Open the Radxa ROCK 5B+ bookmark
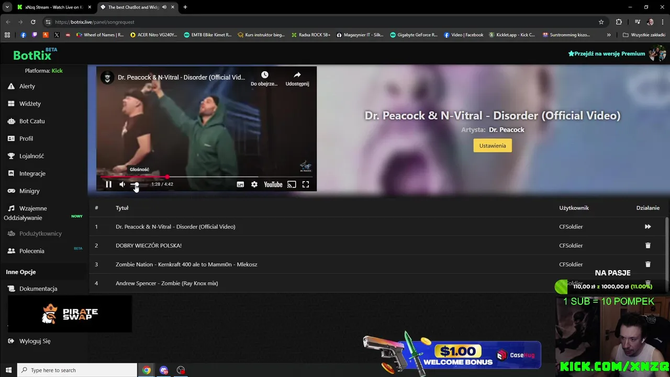Screen dimensions: 670x377 pos(311,35)
